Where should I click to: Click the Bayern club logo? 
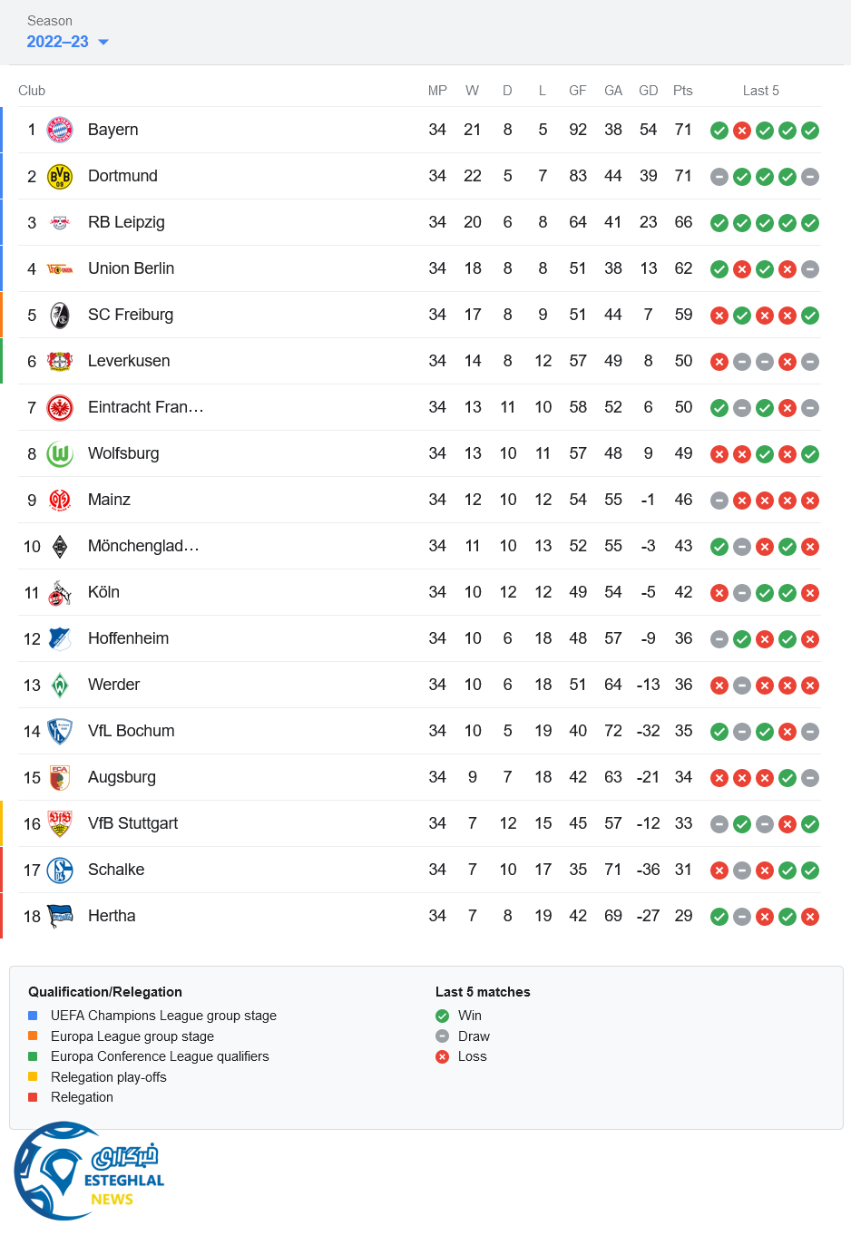(60, 130)
